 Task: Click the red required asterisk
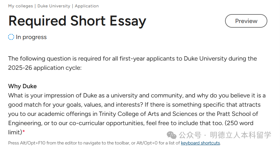coord(24,132)
